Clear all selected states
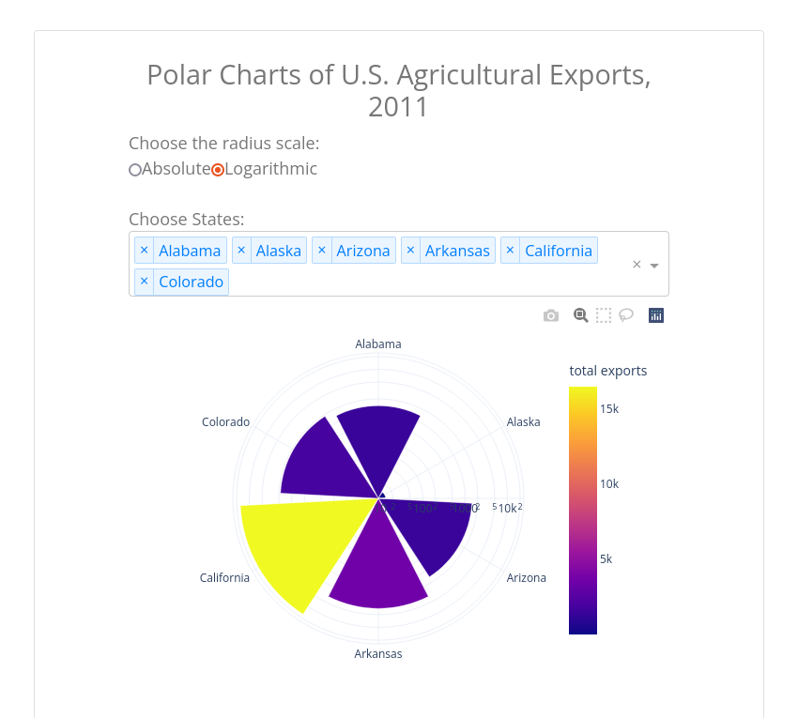Screen dimensions: 798x718 tap(637, 265)
